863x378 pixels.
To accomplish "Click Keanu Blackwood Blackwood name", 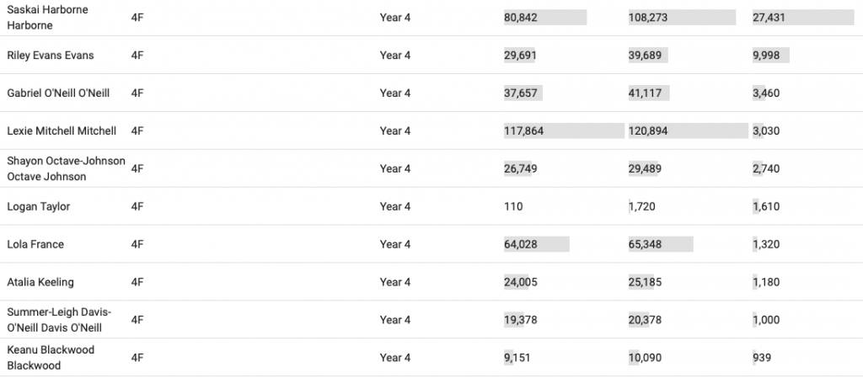I will (51, 358).
